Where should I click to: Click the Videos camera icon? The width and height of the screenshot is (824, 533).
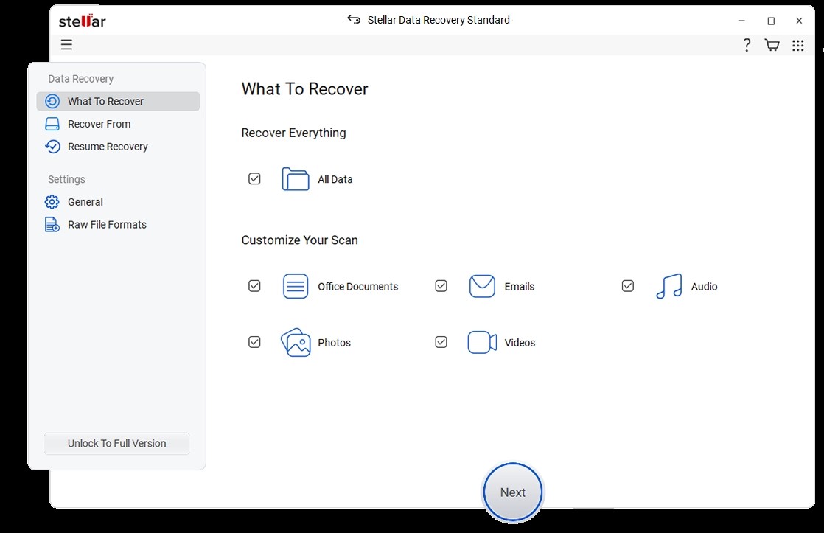click(x=482, y=342)
